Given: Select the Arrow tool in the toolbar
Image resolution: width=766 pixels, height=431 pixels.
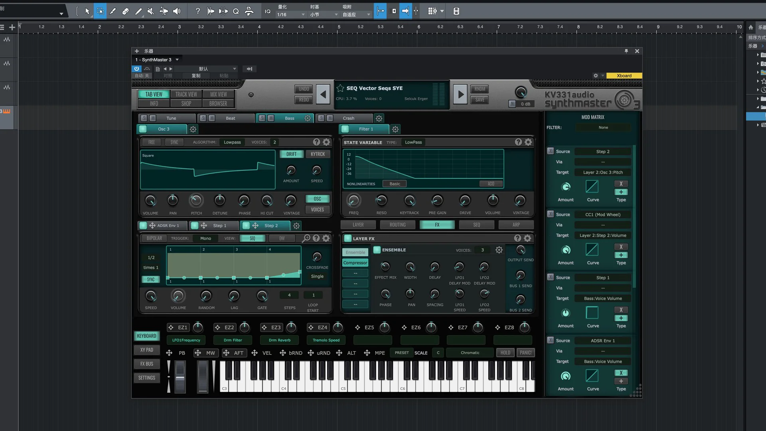Looking at the screenshot, I should [87, 11].
